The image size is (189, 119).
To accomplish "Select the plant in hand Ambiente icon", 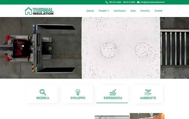I will click(x=148, y=92).
